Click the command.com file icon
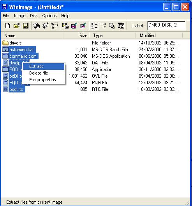Viewport: 192px width, 206px height. coord(5,56)
